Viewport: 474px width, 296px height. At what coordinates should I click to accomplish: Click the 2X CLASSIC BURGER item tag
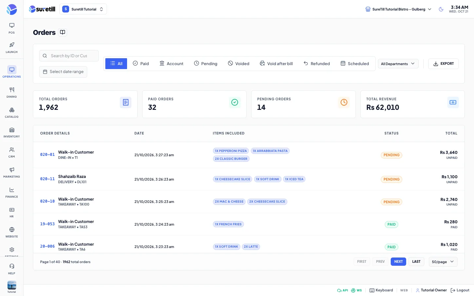(x=231, y=159)
